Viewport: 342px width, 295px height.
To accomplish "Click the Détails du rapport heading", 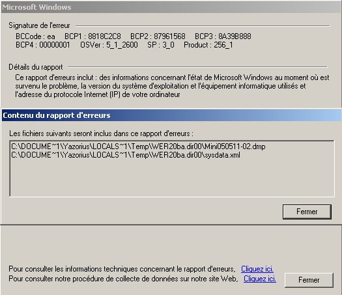I will 36,67.
